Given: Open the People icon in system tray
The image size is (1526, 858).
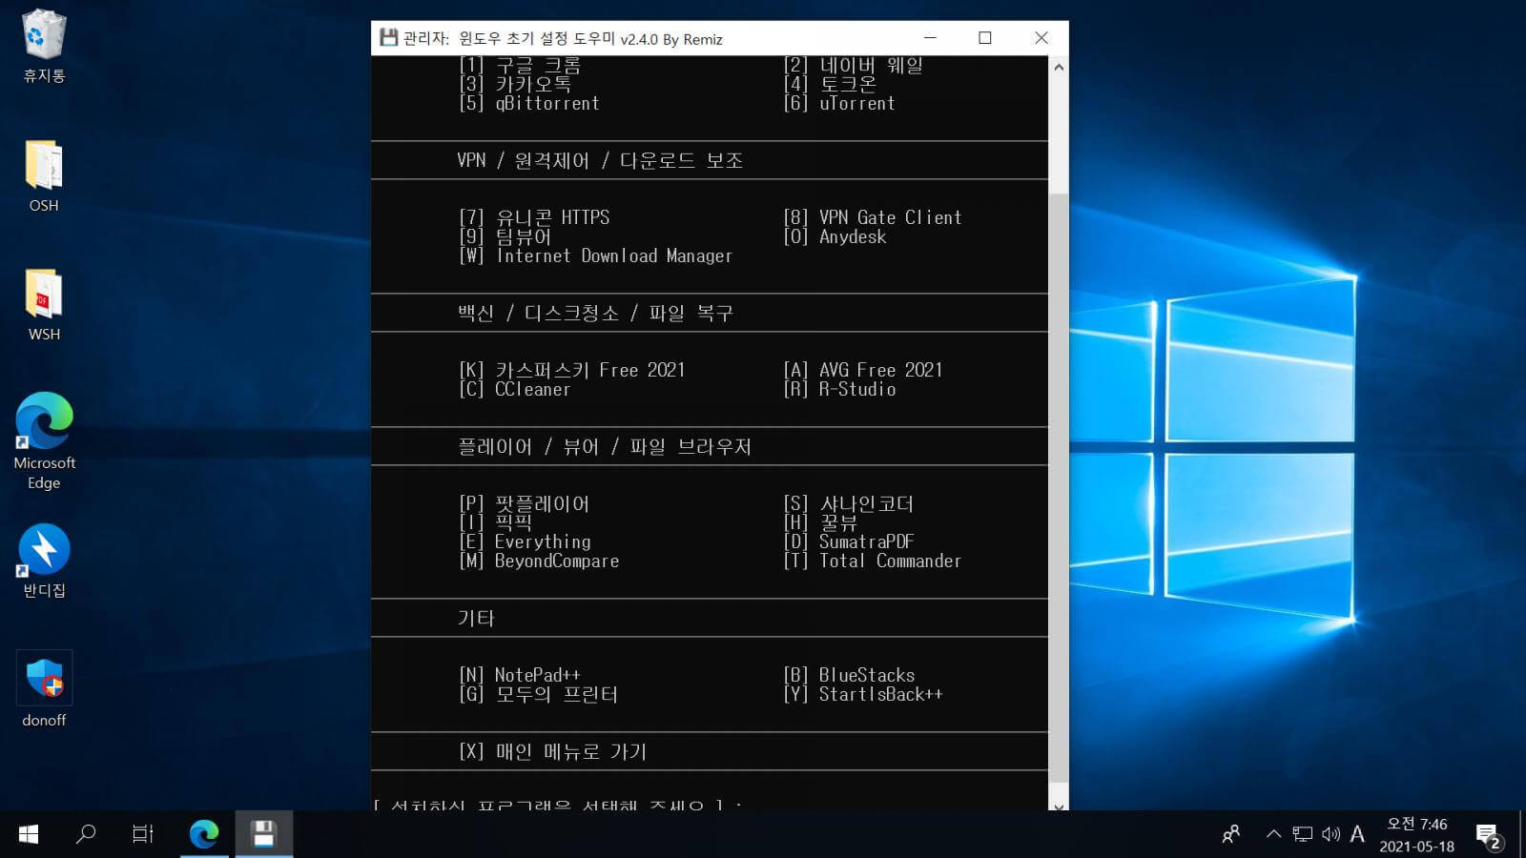Looking at the screenshot, I should point(1231,834).
